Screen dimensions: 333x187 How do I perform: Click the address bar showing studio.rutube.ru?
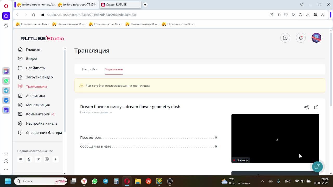pos(92,15)
